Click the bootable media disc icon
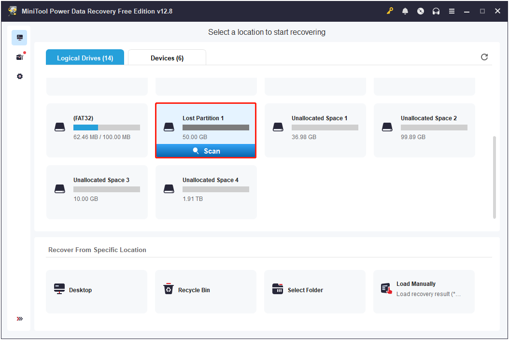Image resolution: width=509 pixels, height=340 pixels. click(x=421, y=11)
